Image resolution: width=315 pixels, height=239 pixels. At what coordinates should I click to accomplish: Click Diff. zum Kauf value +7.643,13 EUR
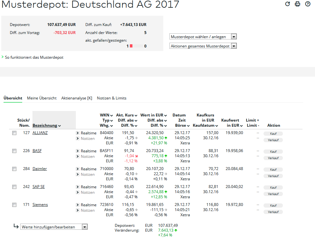(x=133, y=25)
